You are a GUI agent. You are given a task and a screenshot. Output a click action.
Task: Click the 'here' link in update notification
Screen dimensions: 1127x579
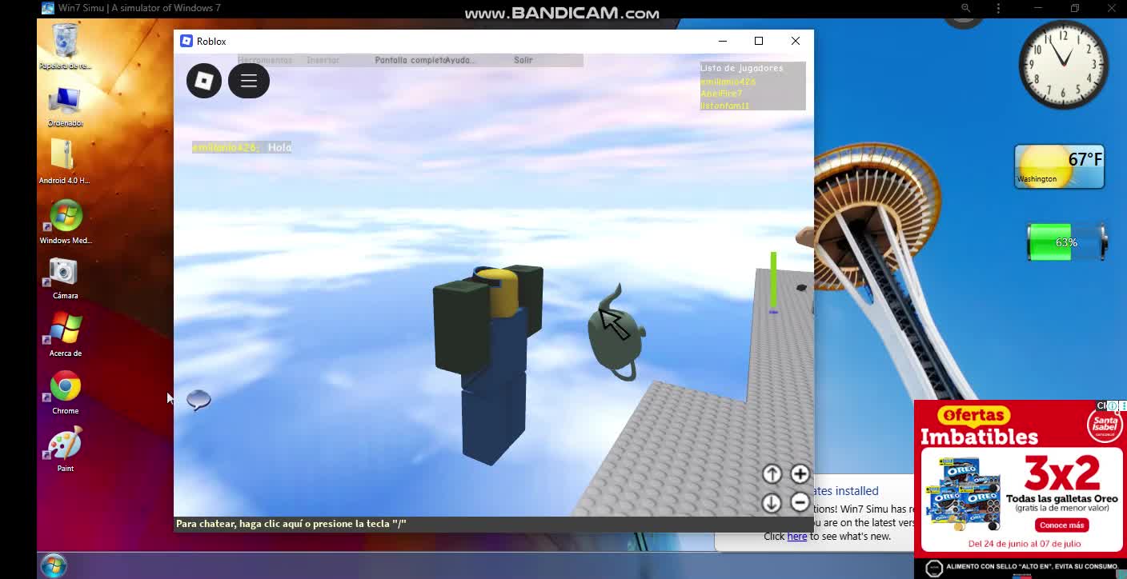click(x=797, y=537)
